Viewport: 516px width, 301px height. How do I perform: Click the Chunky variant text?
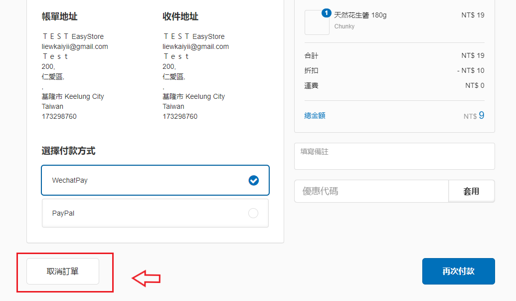[344, 26]
